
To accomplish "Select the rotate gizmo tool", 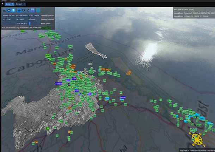I will (x=24, y=10).
